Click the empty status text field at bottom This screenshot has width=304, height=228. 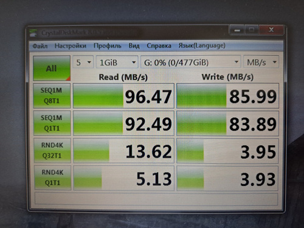click(x=156, y=198)
